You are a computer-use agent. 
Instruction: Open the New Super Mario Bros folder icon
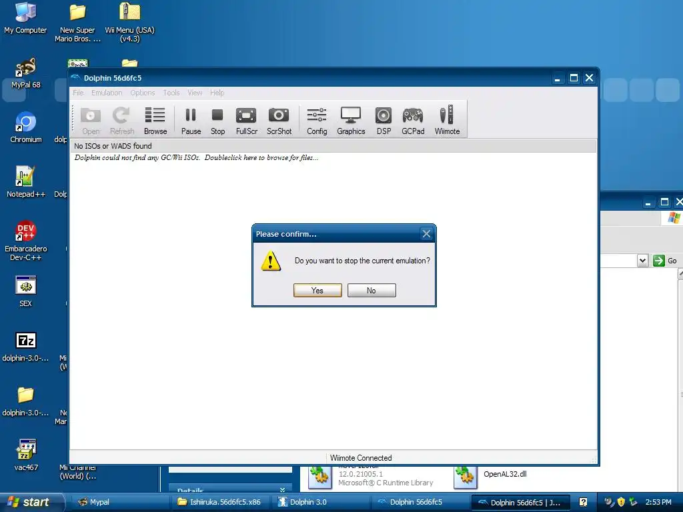click(x=77, y=22)
